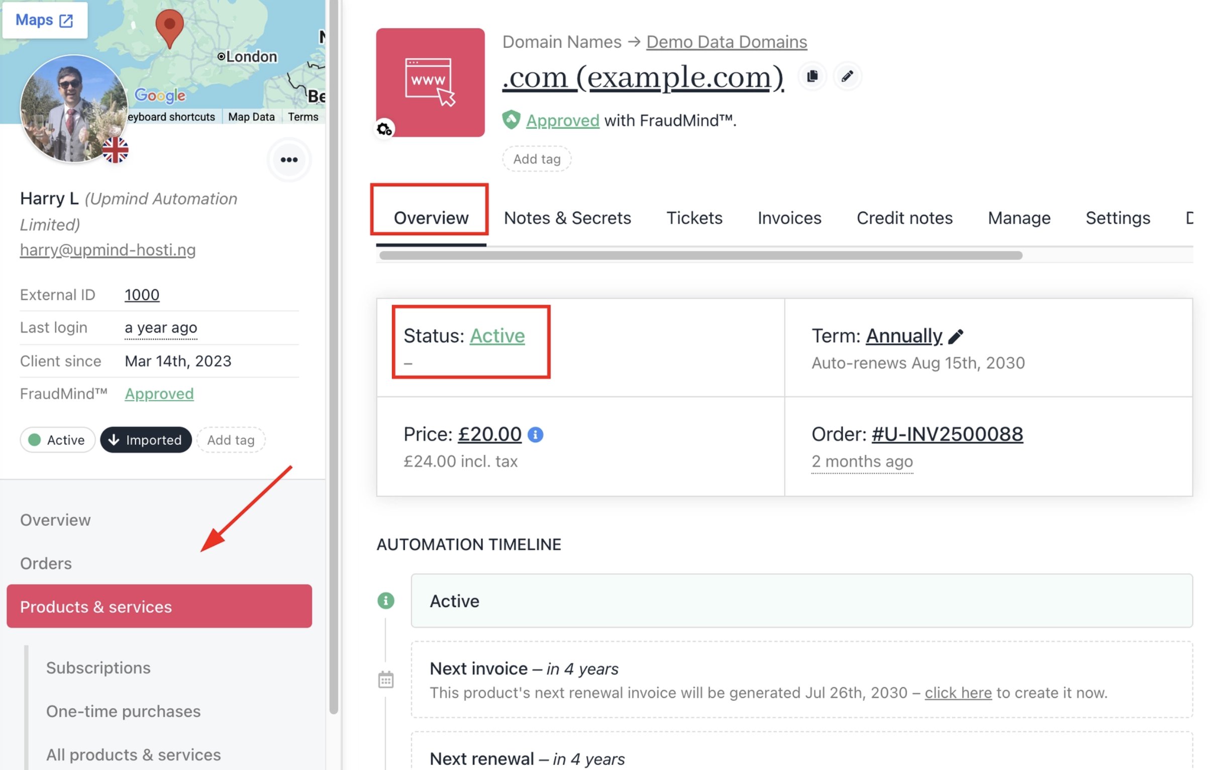The image size is (1210, 770).
Task: Click 'Next renewal' timeline entry
Action: 802,750
